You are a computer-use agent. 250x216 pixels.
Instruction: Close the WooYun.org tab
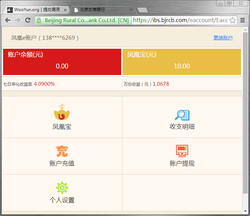[65, 10]
